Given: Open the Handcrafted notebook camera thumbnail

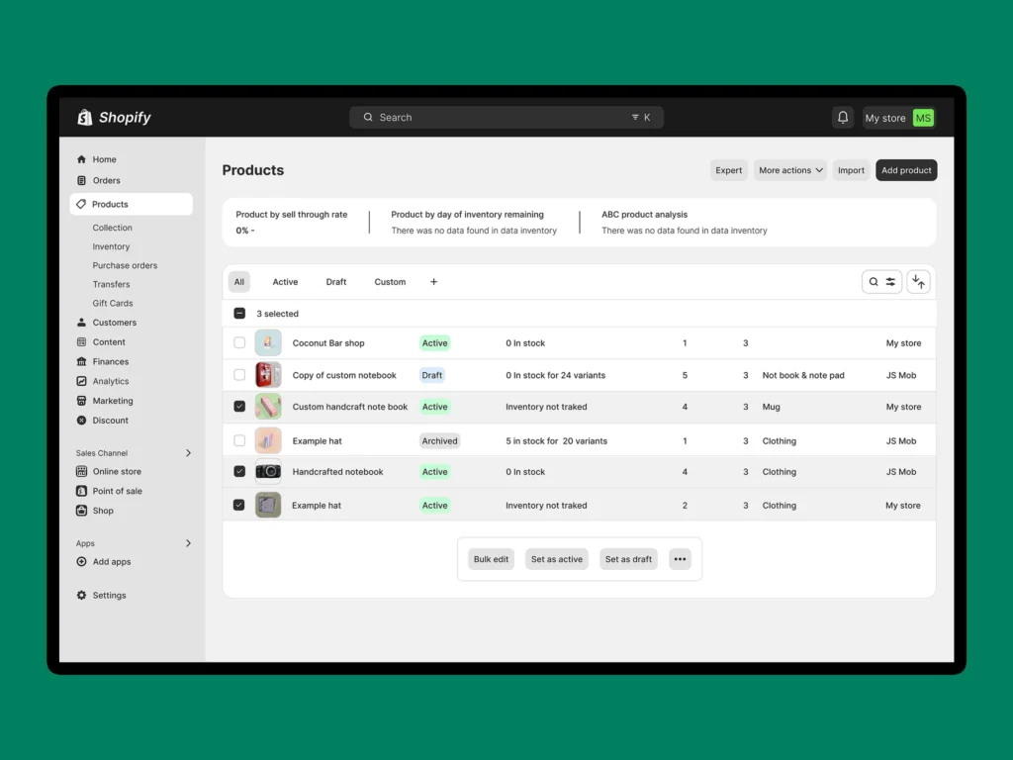Looking at the screenshot, I should pyautogui.click(x=268, y=472).
